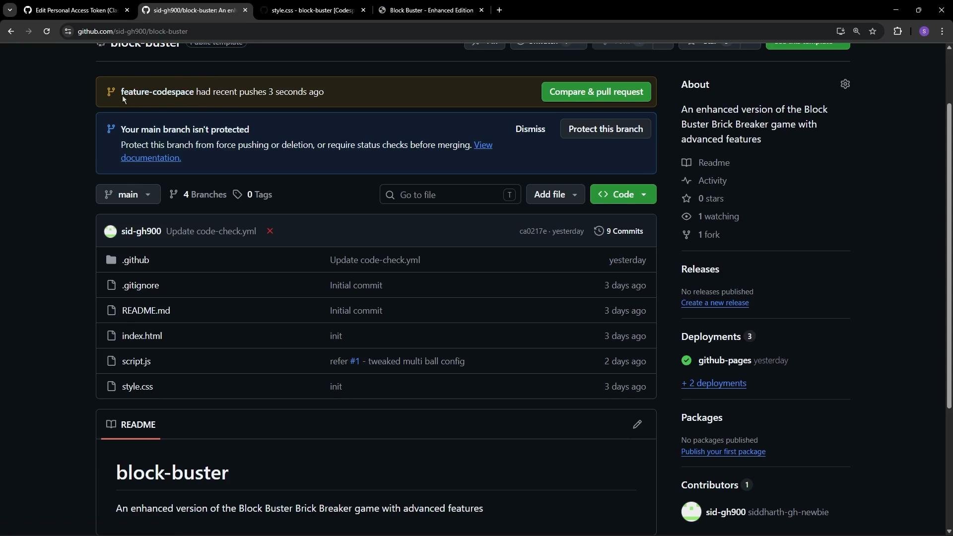Open issue #1 link in script.js row

pos(355,361)
